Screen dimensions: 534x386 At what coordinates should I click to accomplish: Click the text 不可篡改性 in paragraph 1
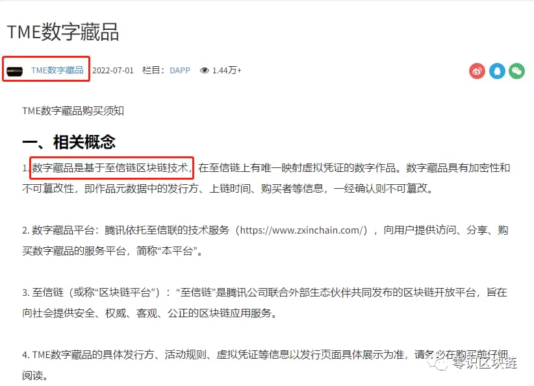coord(48,188)
